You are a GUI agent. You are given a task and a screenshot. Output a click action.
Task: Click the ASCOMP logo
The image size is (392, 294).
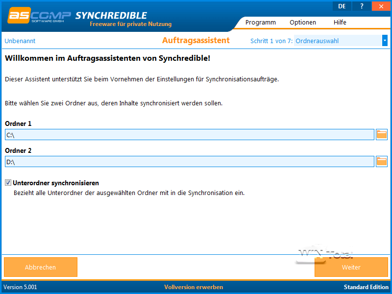tap(39, 16)
